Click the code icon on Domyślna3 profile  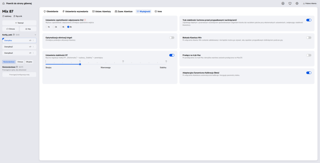pyautogui.click(x=30, y=53)
